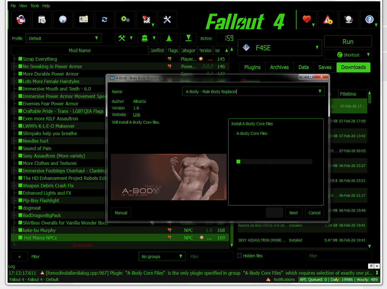This screenshot has width=387, height=289.
Task: Click the Run button
Action: 348,42
